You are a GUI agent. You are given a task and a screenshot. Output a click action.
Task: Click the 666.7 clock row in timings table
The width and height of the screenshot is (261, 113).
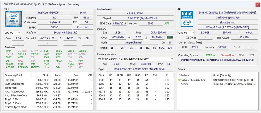(135, 99)
